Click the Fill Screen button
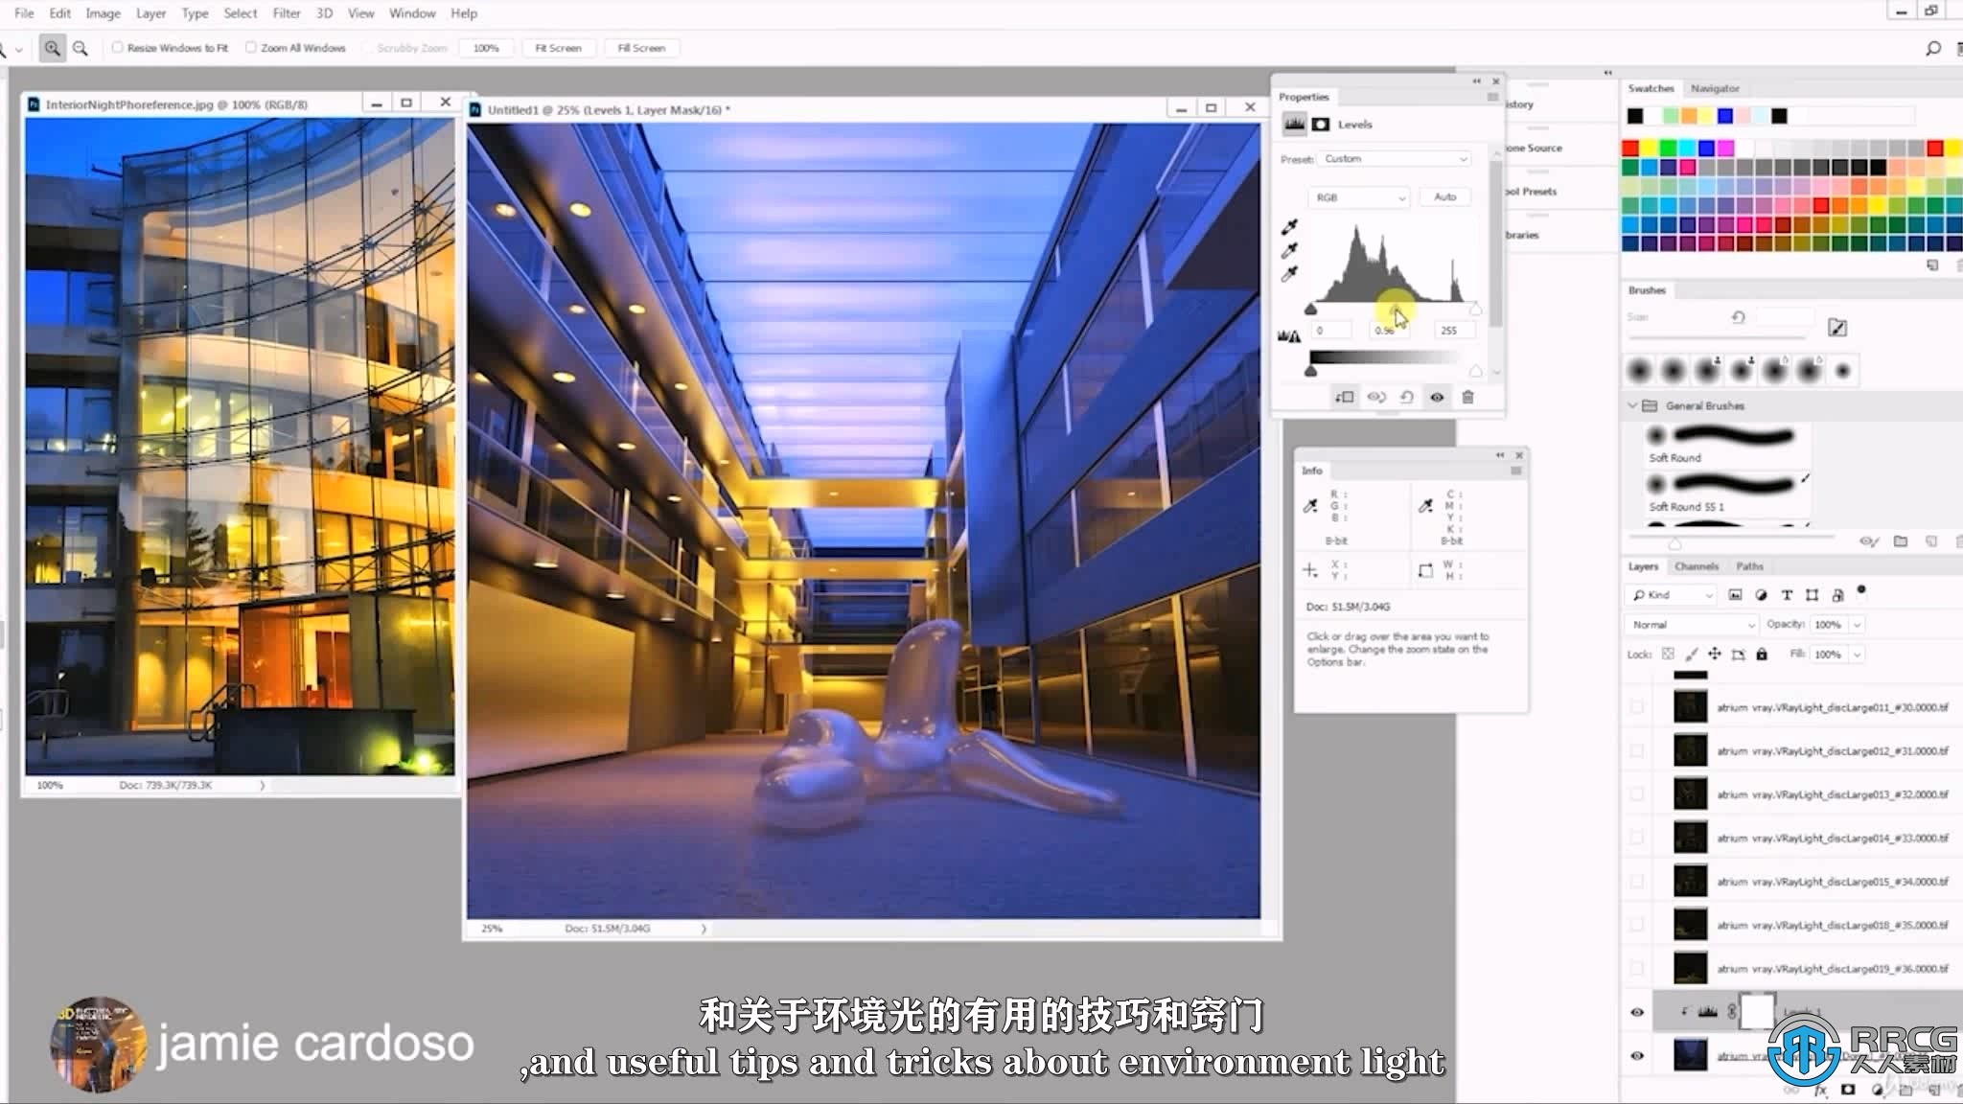The height and width of the screenshot is (1104, 1963). click(x=641, y=48)
